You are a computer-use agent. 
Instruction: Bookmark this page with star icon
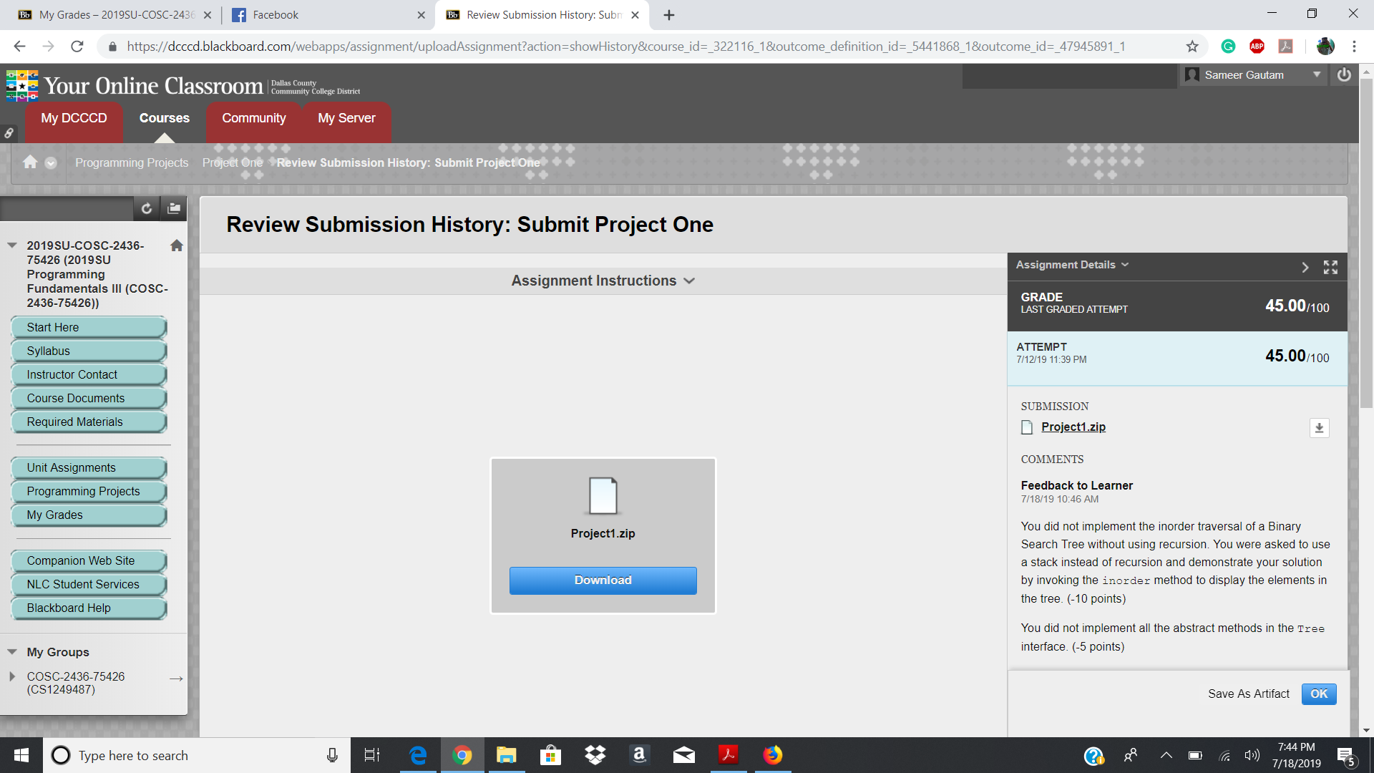[1192, 47]
